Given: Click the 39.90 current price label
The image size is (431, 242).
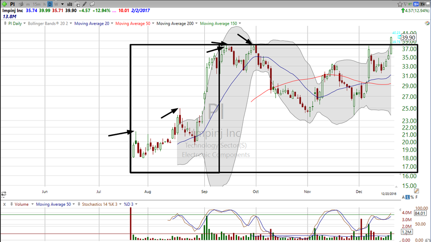Looking at the screenshot, I should pyautogui.click(x=408, y=38).
